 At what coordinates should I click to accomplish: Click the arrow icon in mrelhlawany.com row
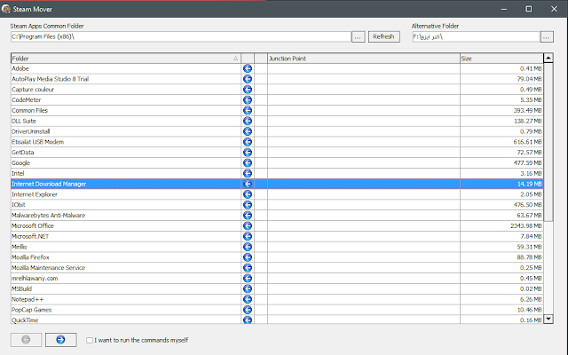248,279
